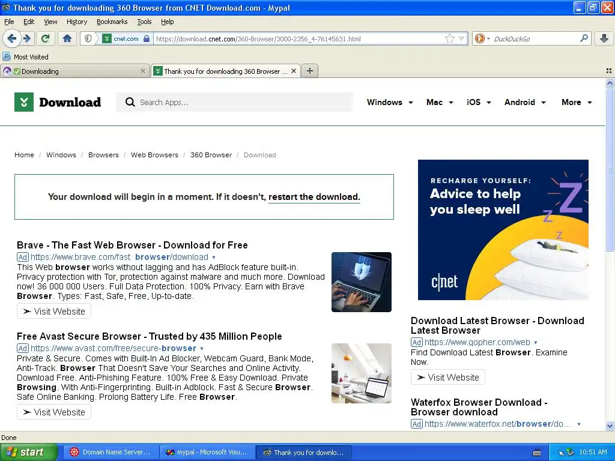The width and height of the screenshot is (615, 461).
Task: Click Visit Website under the Brave ad
Action: point(54,312)
